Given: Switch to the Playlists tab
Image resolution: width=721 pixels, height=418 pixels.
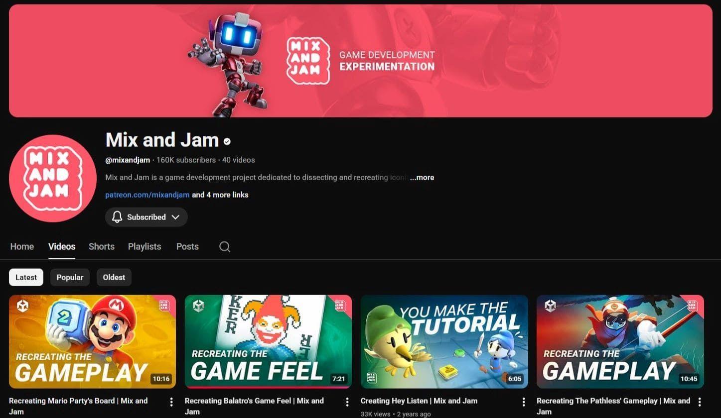Looking at the screenshot, I should (144, 246).
